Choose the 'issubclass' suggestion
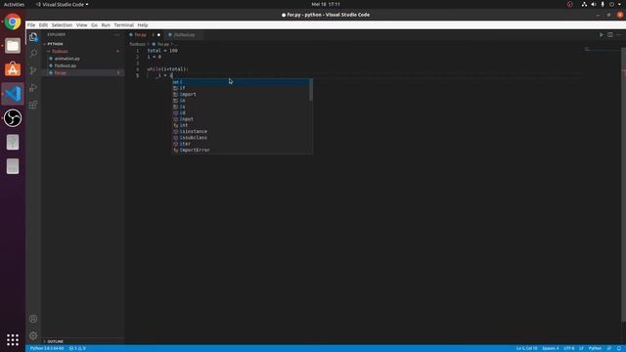This screenshot has width=626, height=352. click(x=241, y=138)
